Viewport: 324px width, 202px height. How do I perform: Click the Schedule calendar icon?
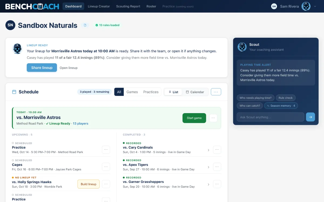point(14,92)
